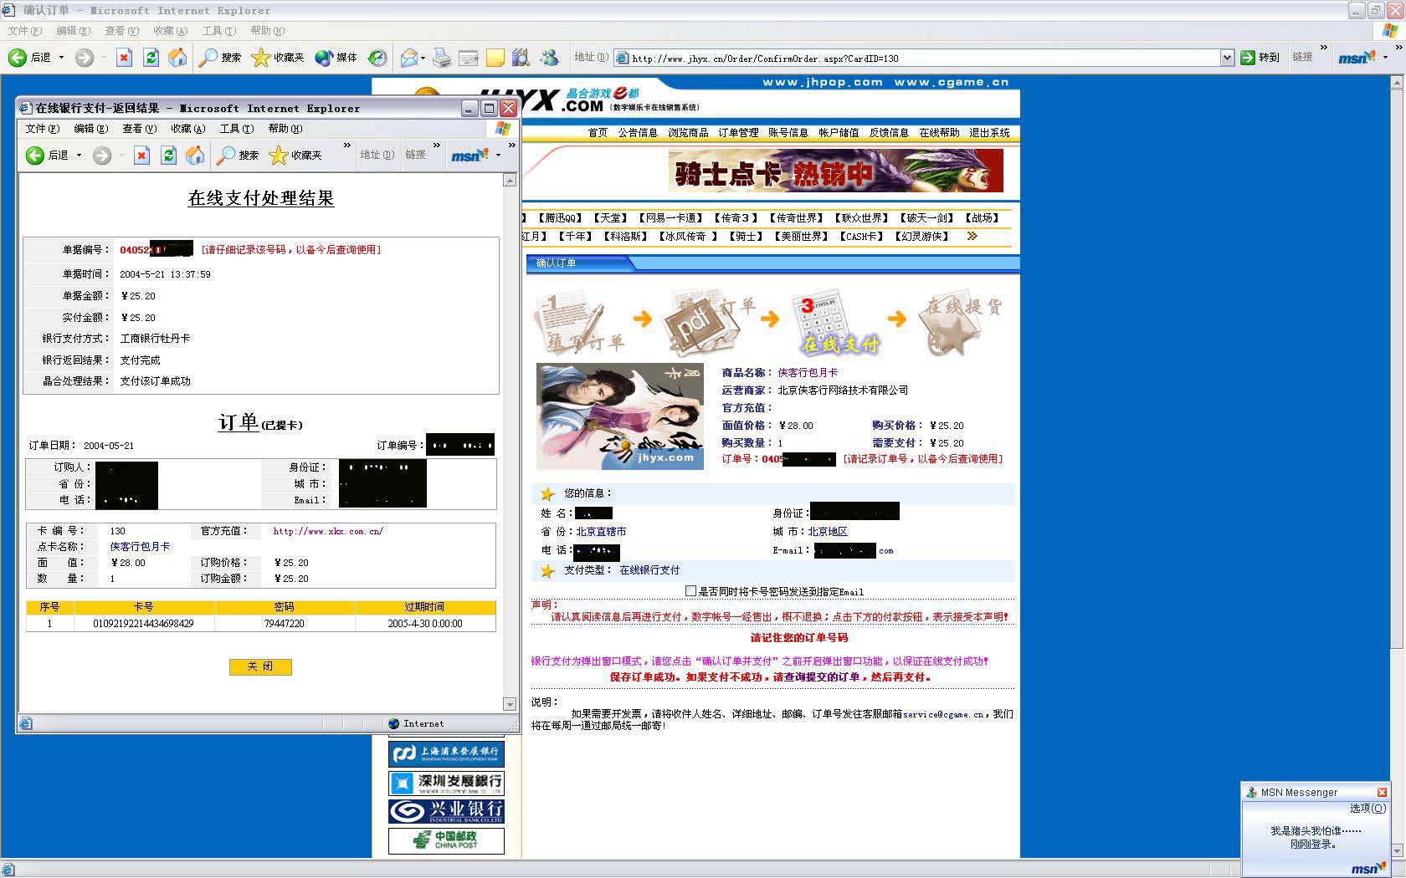The height and width of the screenshot is (878, 1406).
Task: Click Home icon in main IE toolbar
Action: tap(177, 57)
